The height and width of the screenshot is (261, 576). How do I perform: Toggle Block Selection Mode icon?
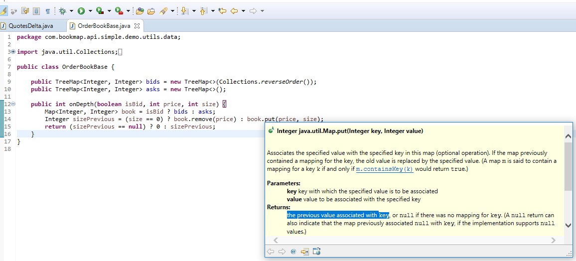point(36,10)
